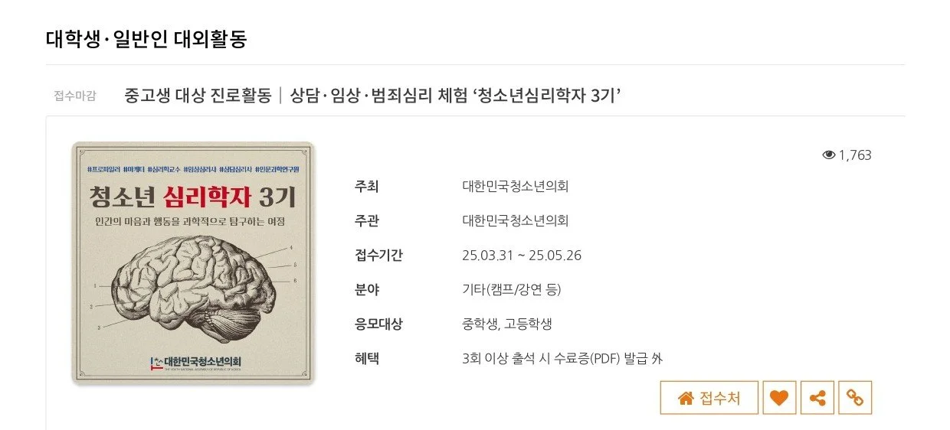Click the hashtag row atop the poster
The height and width of the screenshot is (430, 950).
pyautogui.click(x=193, y=168)
